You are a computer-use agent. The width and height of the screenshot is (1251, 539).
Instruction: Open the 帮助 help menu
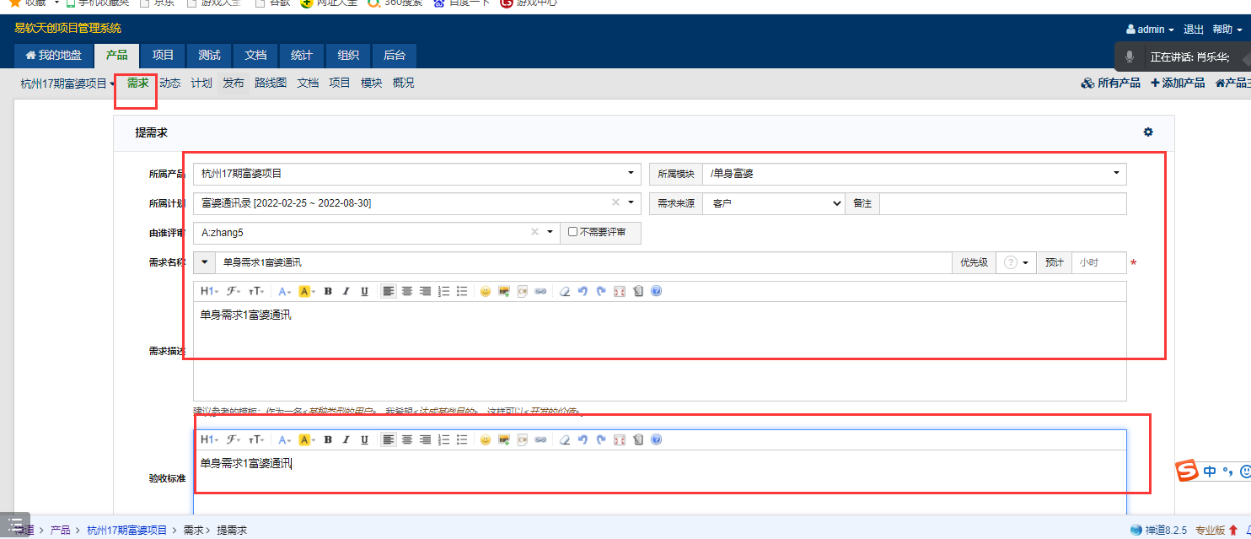pyautogui.click(x=1227, y=30)
